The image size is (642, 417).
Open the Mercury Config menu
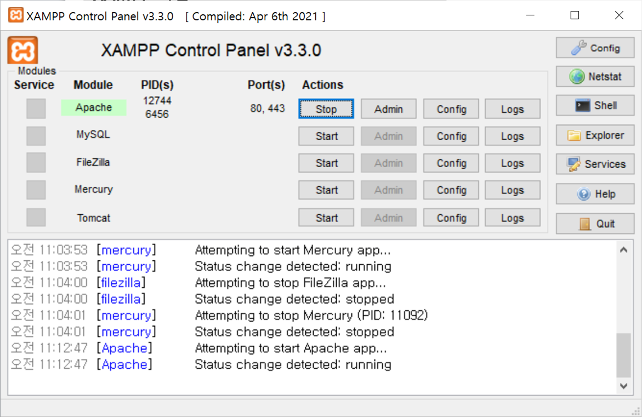(451, 190)
